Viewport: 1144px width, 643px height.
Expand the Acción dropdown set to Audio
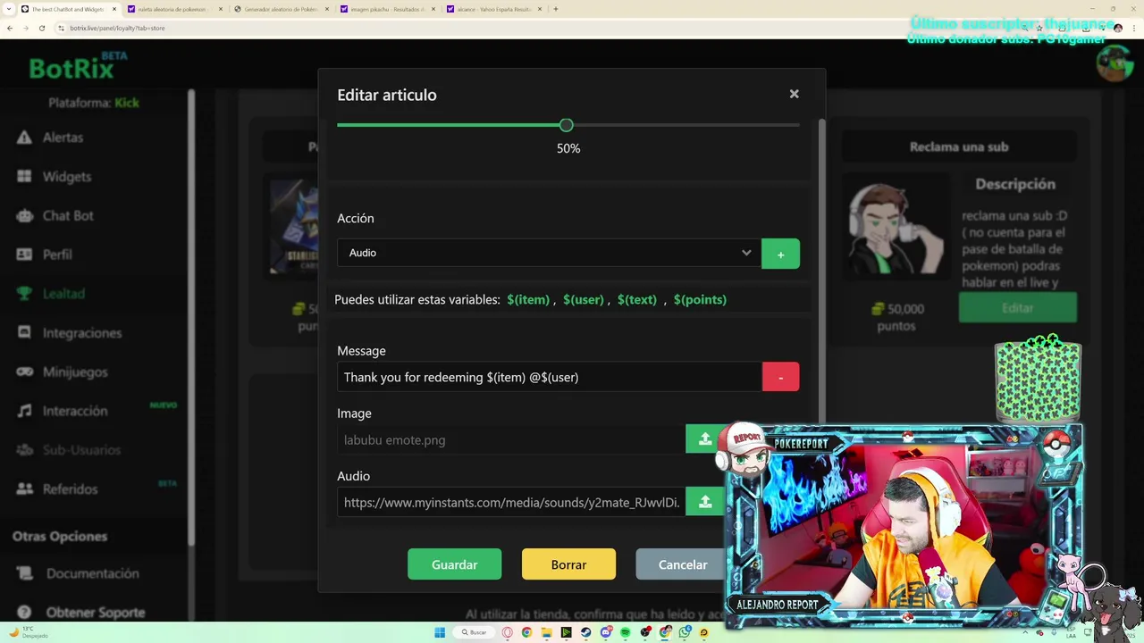pos(549,254)
